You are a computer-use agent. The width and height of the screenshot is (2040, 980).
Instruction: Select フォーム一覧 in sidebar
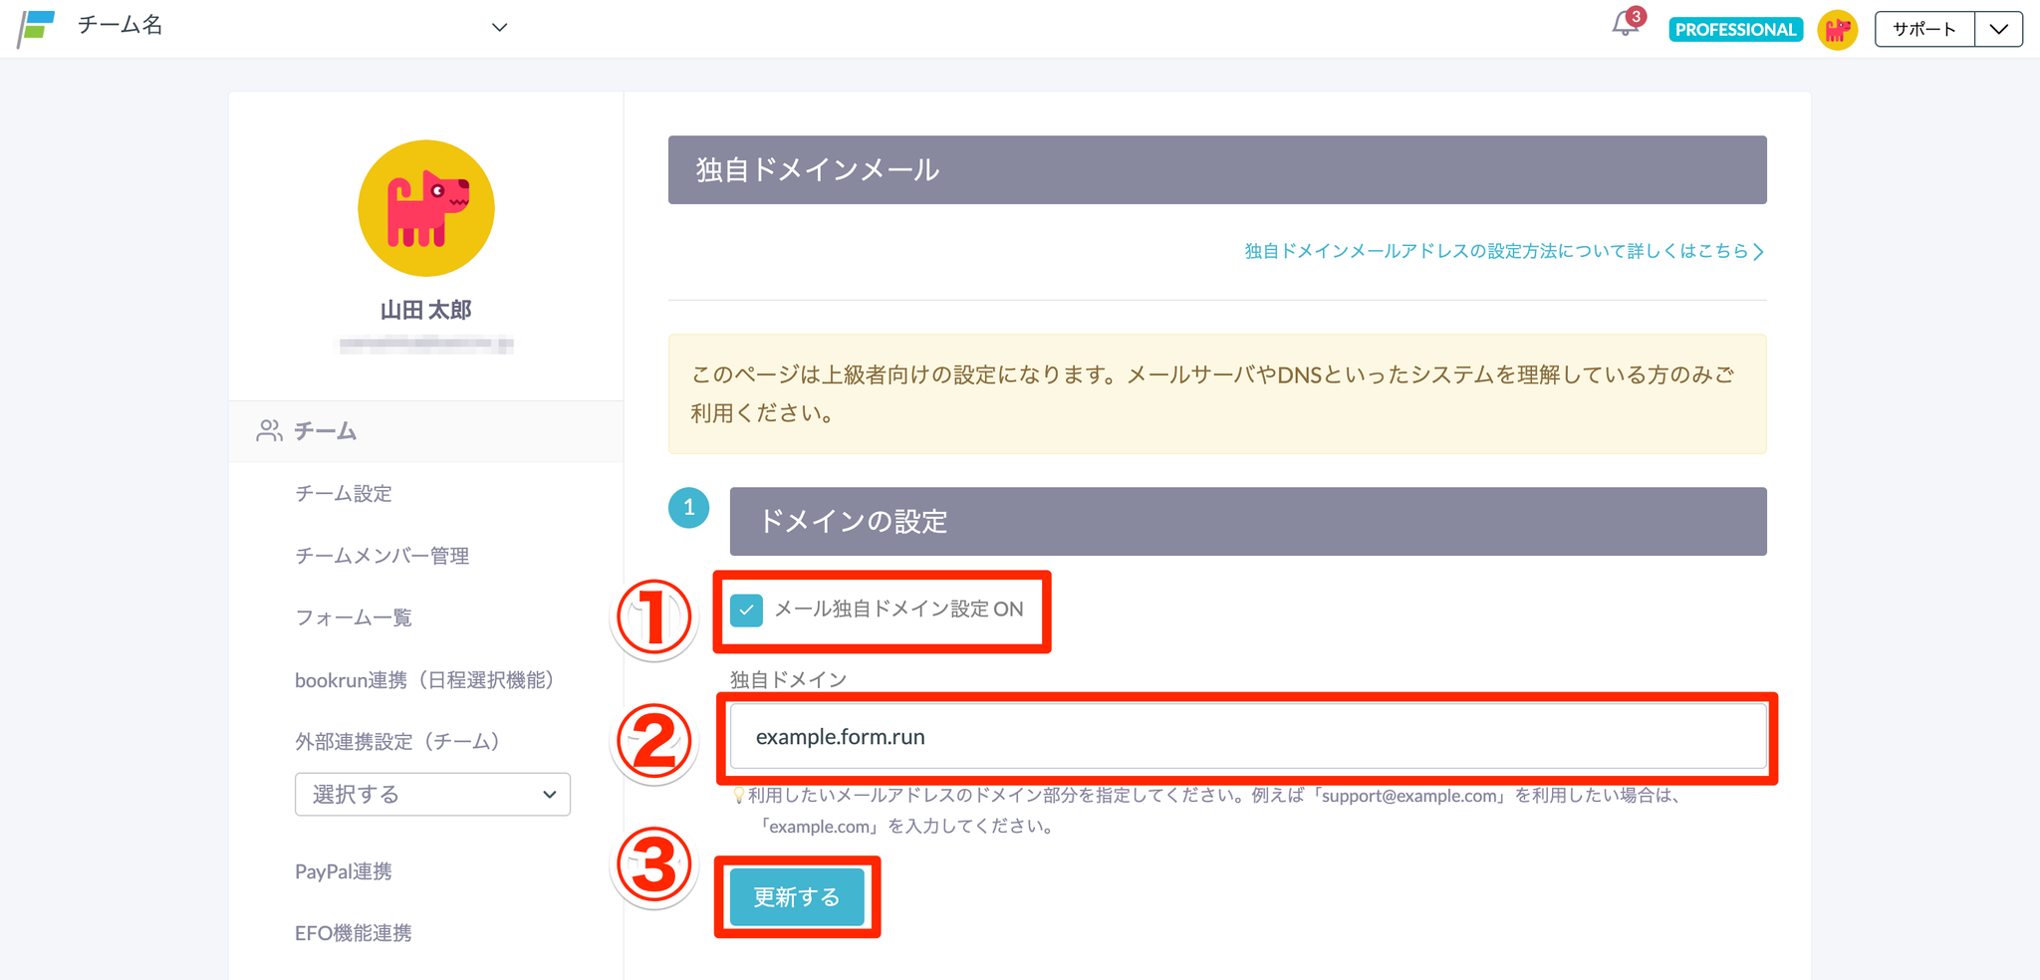point(354,617)
